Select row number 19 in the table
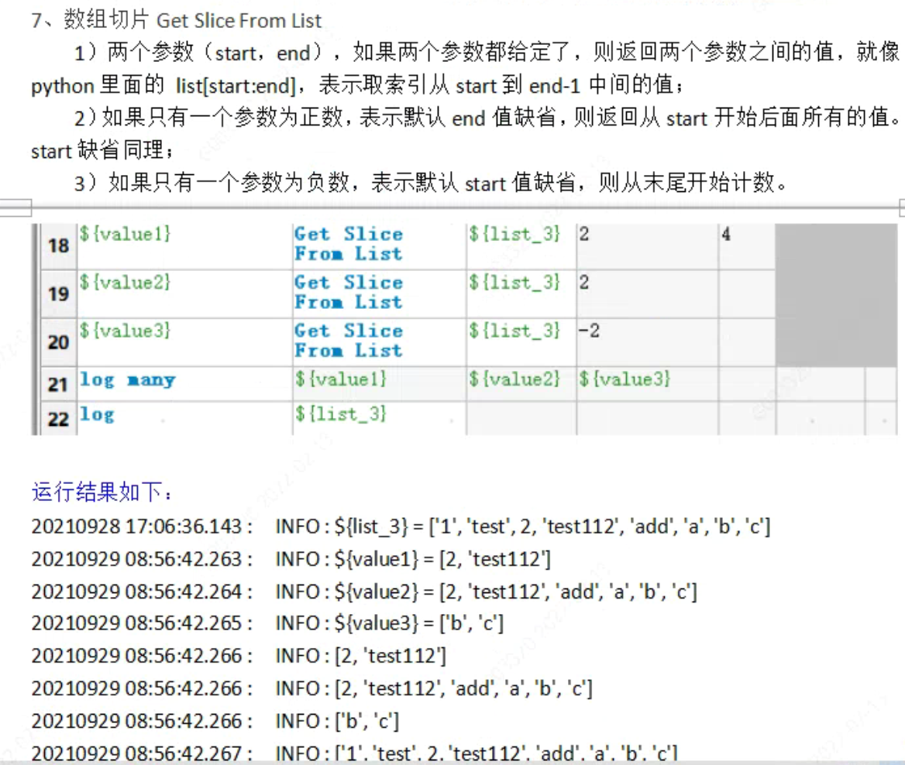Image resolution: width=905 pixels, height=765 pixels. coord(59,294)
